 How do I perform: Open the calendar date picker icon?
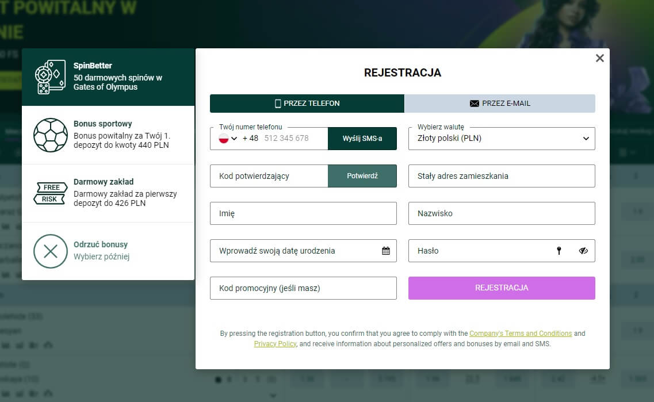pyautogui.click(x=386, y=251)
